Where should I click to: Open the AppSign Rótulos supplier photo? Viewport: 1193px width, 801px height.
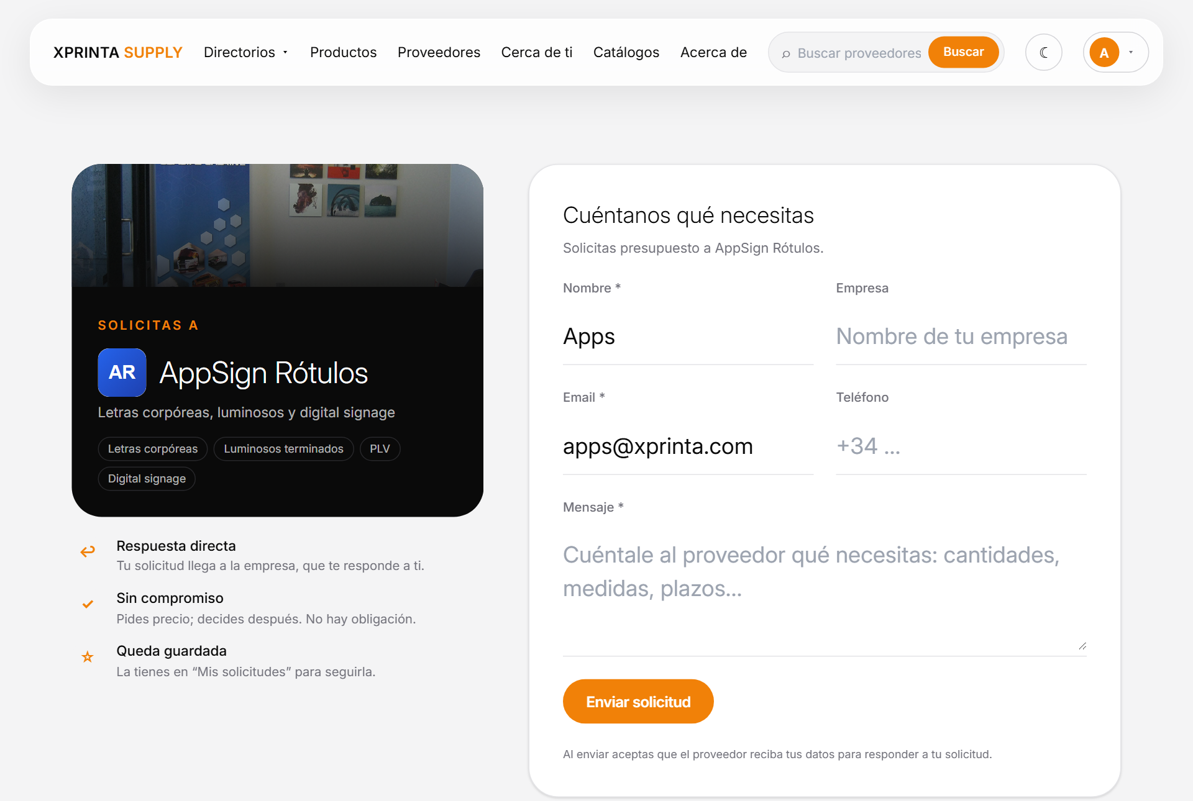pos(278,225)
